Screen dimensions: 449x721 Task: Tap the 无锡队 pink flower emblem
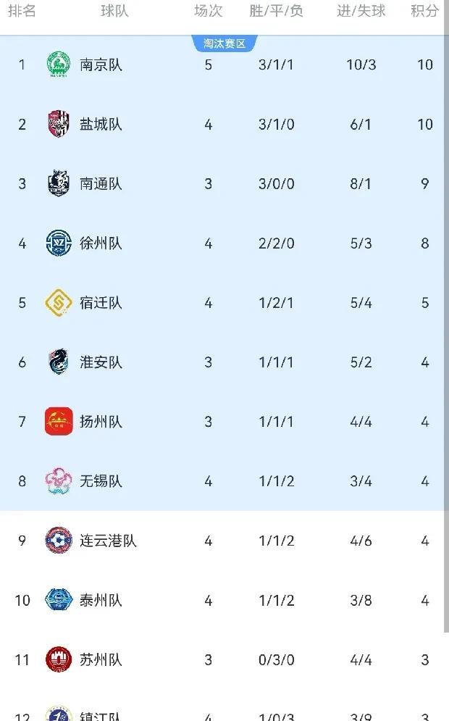(59, 481)
